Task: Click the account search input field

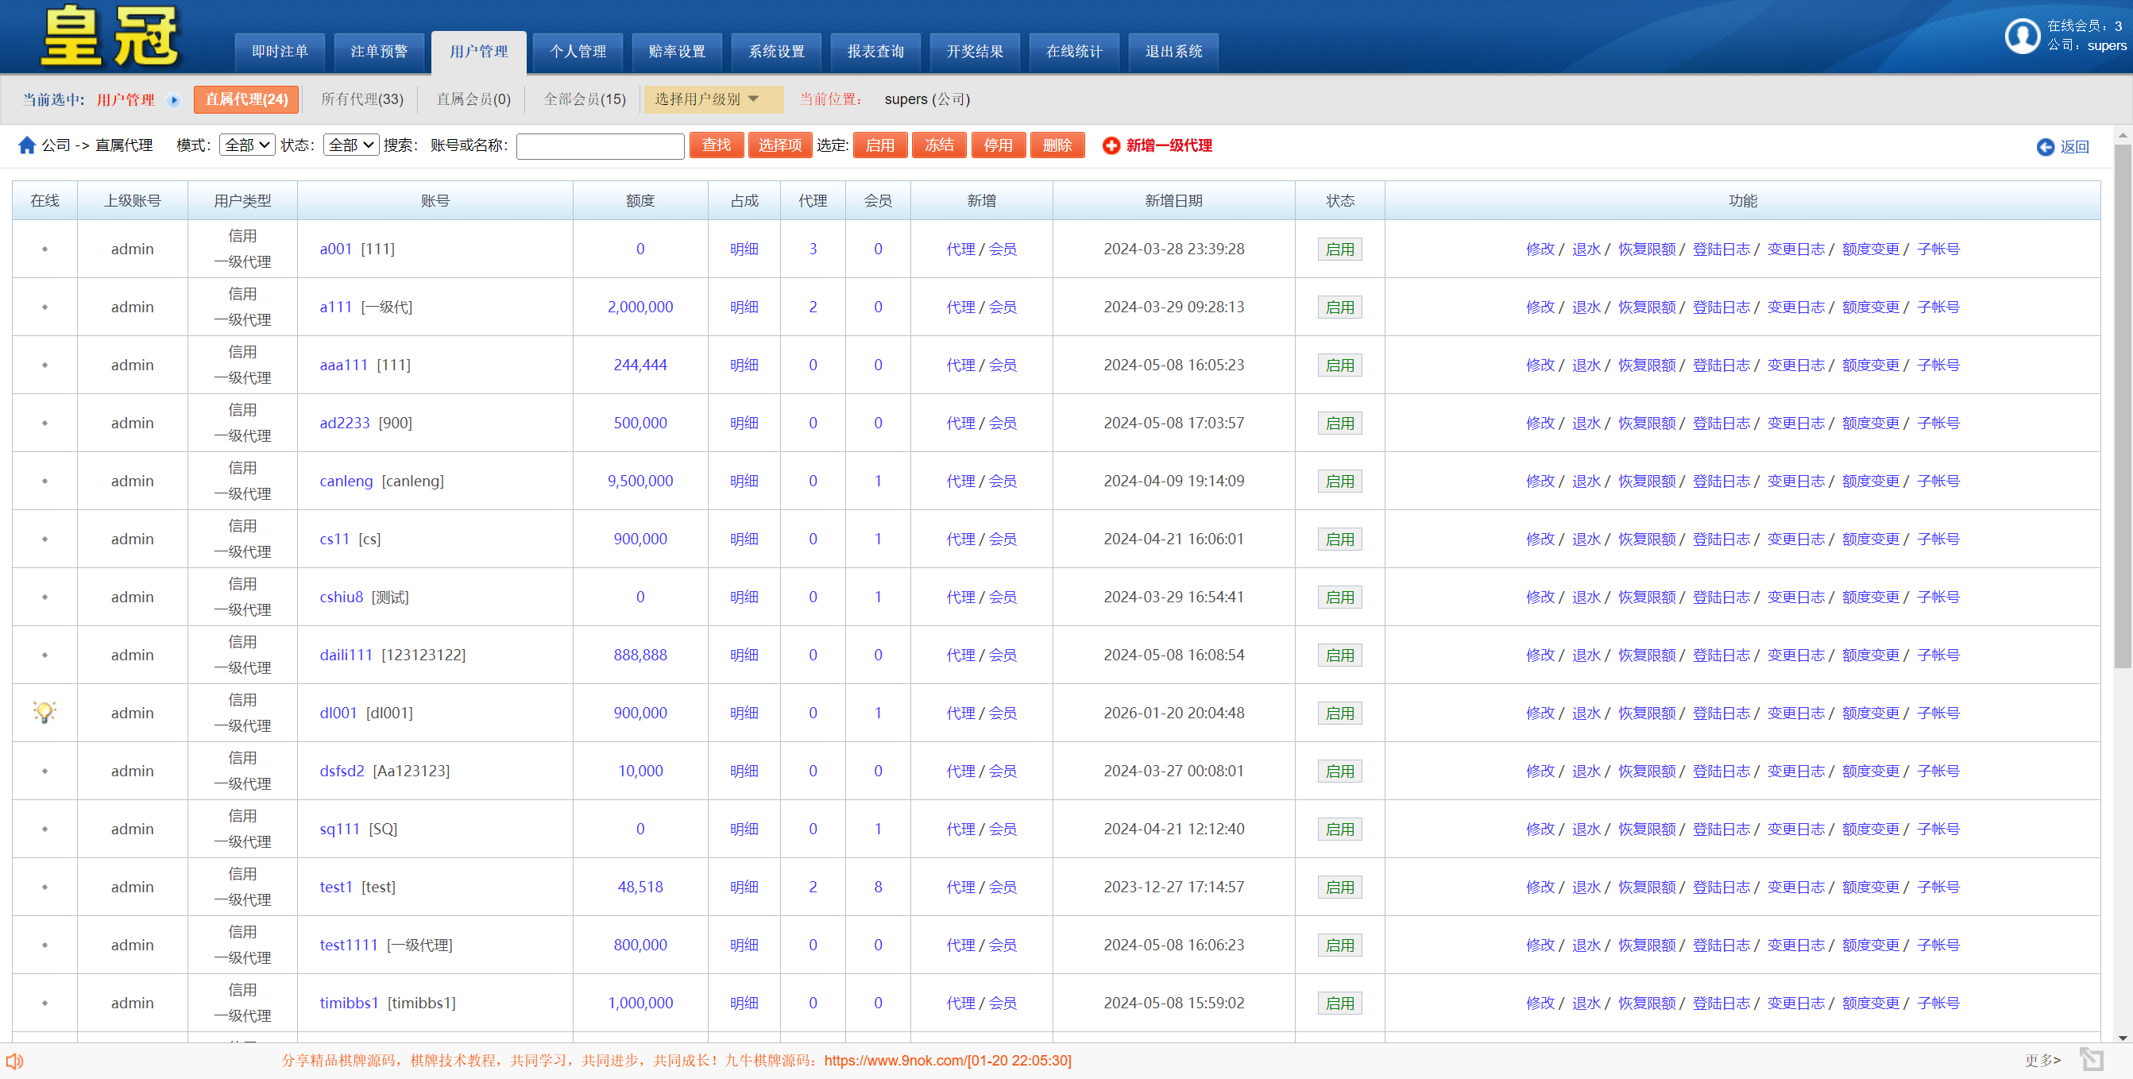Action: point(600,145)
